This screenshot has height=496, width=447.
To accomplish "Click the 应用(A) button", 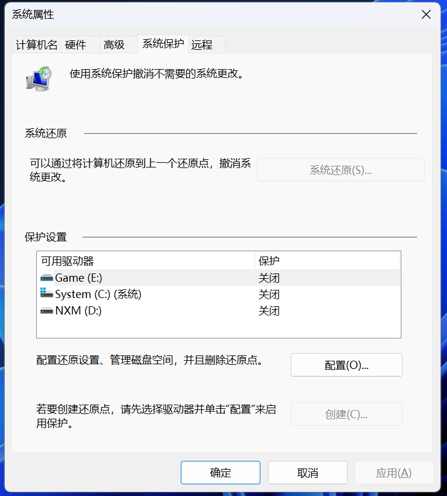I will (394, 473).
